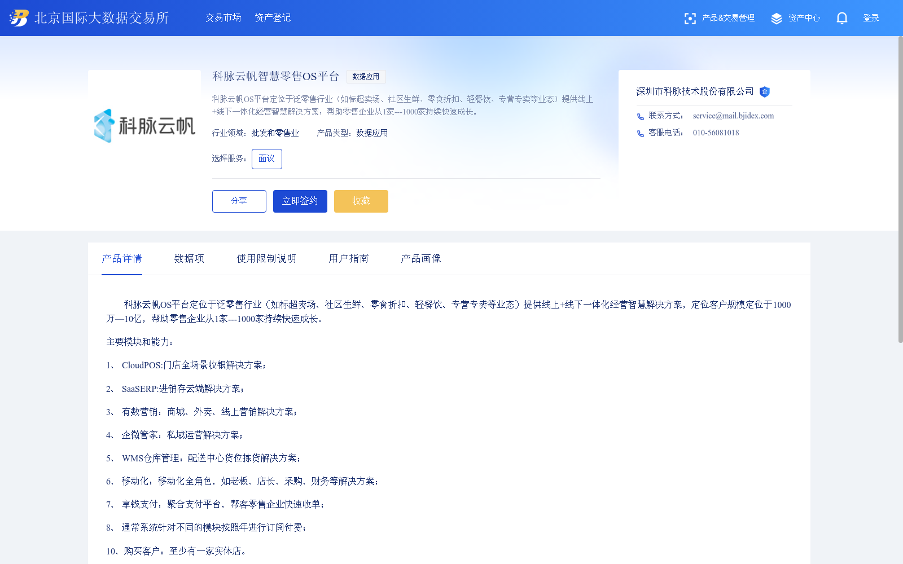The height and width of the screenshot is (564, 903).
Task: Click the email service@mail.bjidex.com
Action: 733,116
